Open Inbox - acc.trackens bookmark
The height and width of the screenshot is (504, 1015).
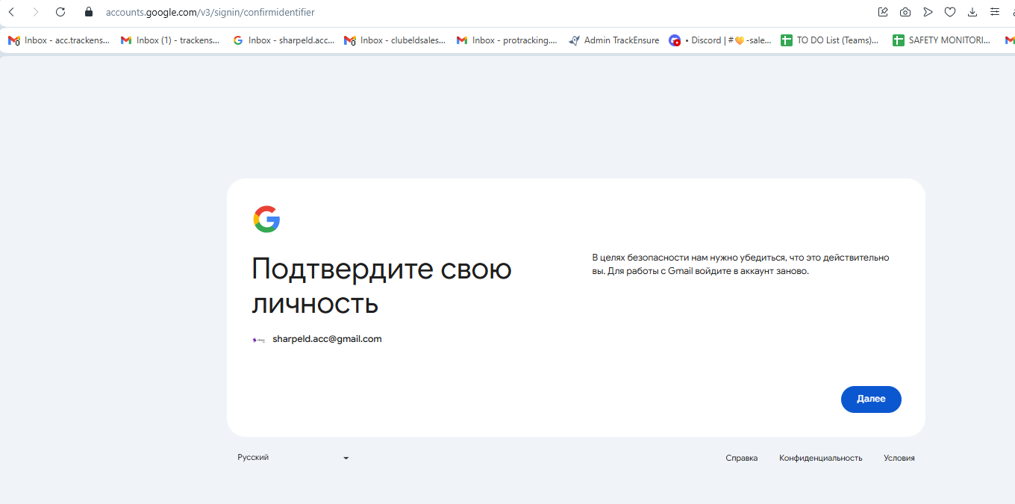[x=59, y=40]
